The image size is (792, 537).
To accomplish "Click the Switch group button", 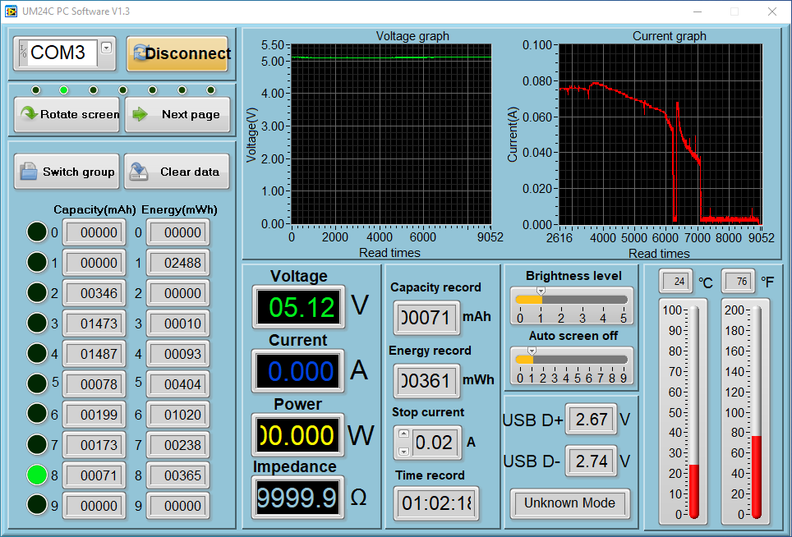I will pos(67,172).
